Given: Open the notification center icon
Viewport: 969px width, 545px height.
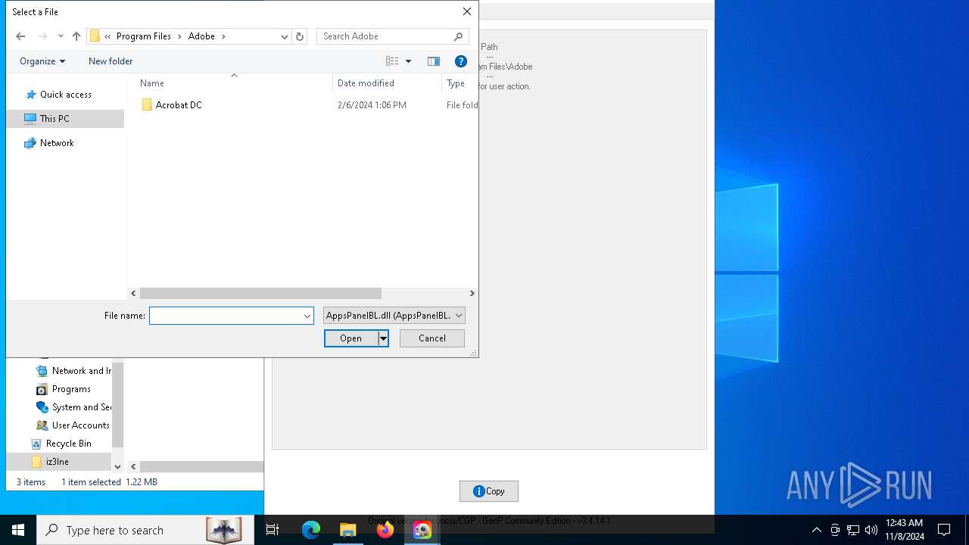Looking at the screenshot, I should 944,530.
